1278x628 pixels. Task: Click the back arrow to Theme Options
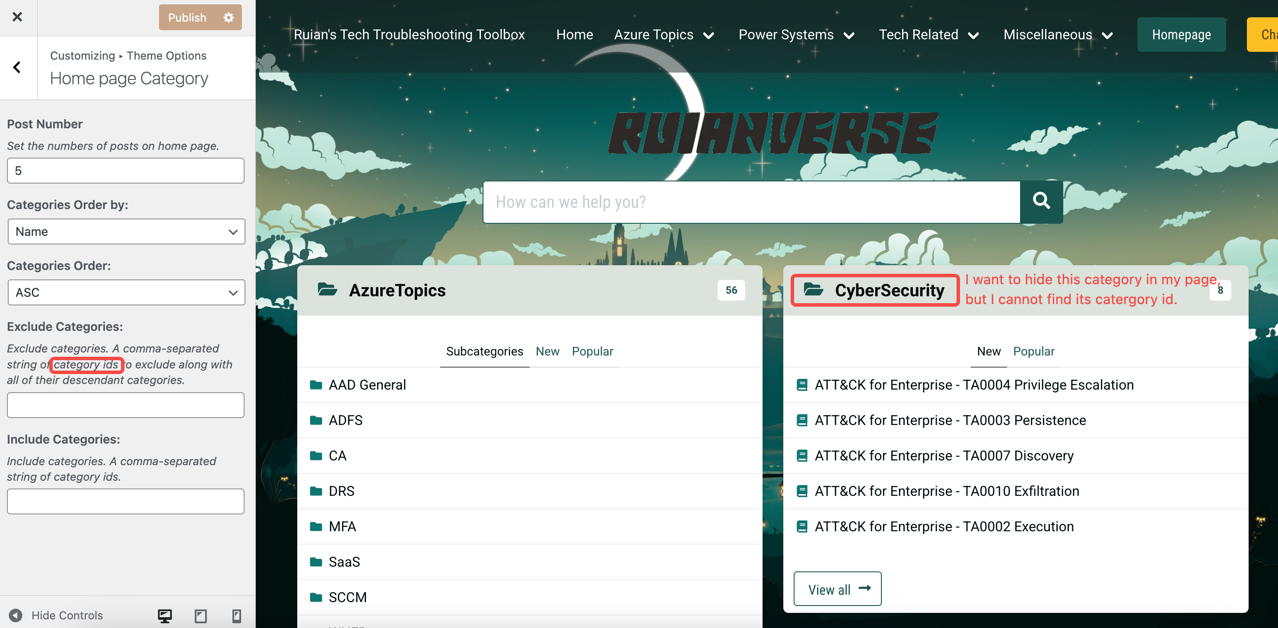[17, 67]
